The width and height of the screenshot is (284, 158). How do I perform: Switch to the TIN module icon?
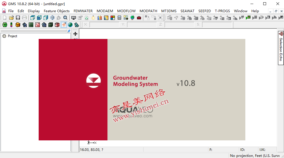[x=5, y=25]
